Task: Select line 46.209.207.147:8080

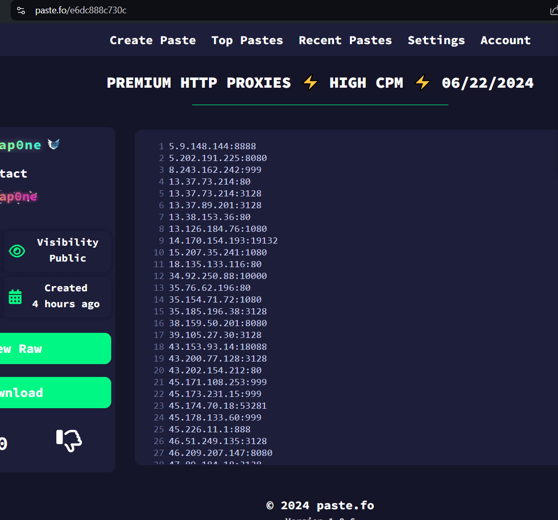Action: coord(221,453)
